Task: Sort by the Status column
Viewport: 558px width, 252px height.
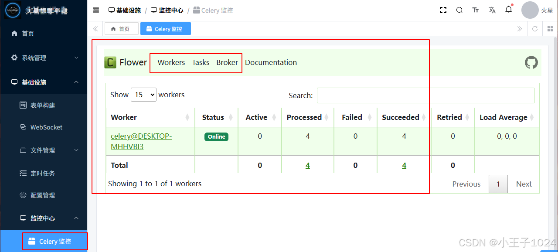Action: [218, 117]
